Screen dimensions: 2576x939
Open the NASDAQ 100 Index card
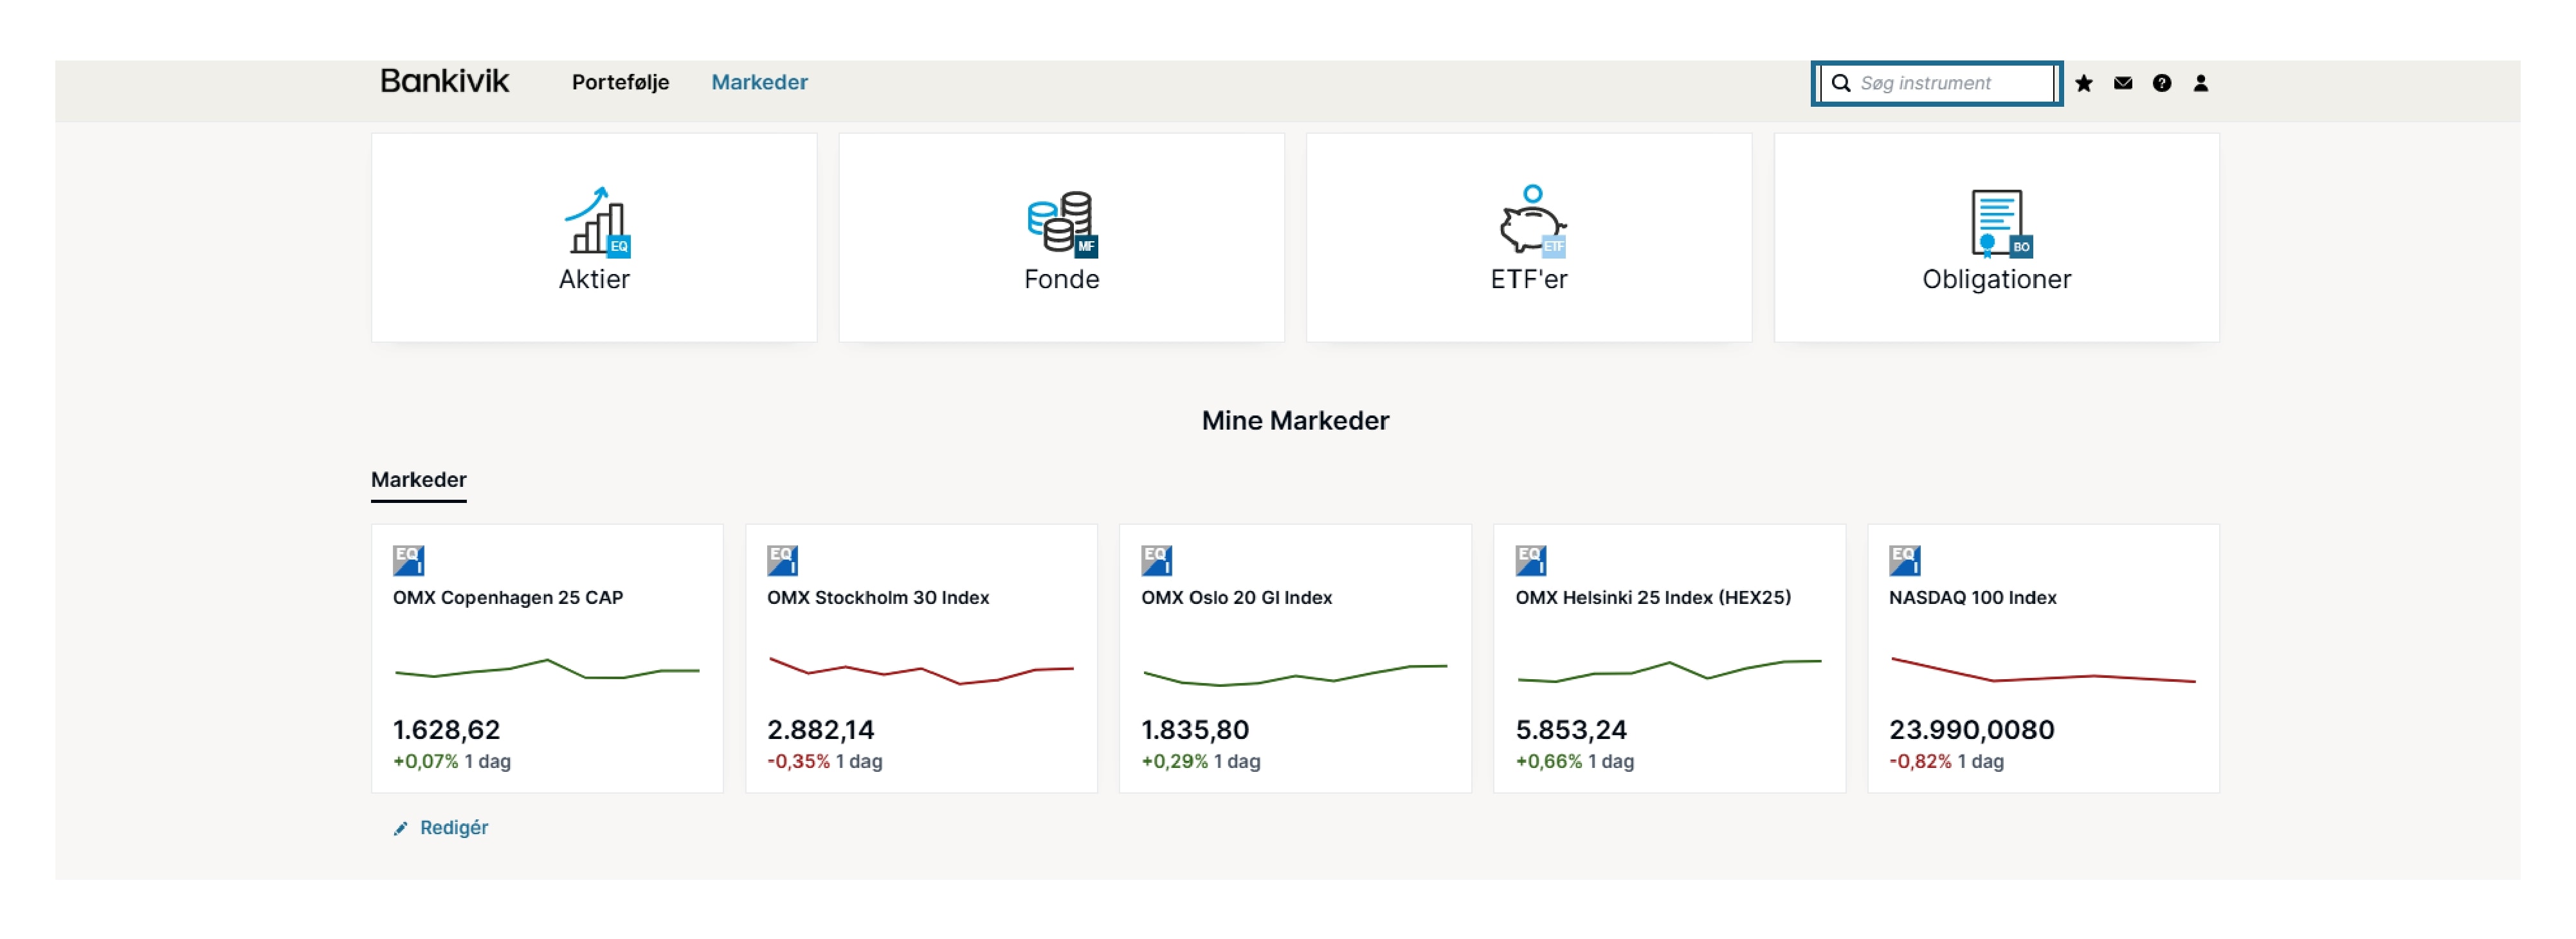(x=2042, y=658)
